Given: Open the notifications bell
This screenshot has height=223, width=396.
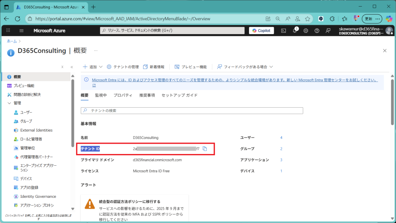Looking at the screenshot, I should point(295,31).
